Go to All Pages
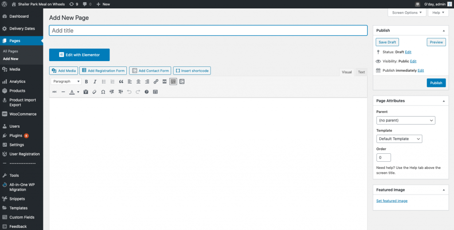454x230 pixels. point(11,51)
